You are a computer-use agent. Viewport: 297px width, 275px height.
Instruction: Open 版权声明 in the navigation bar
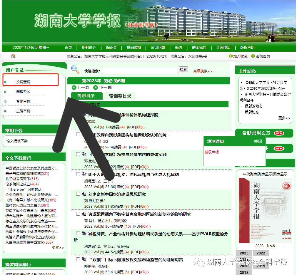point(247,48)
